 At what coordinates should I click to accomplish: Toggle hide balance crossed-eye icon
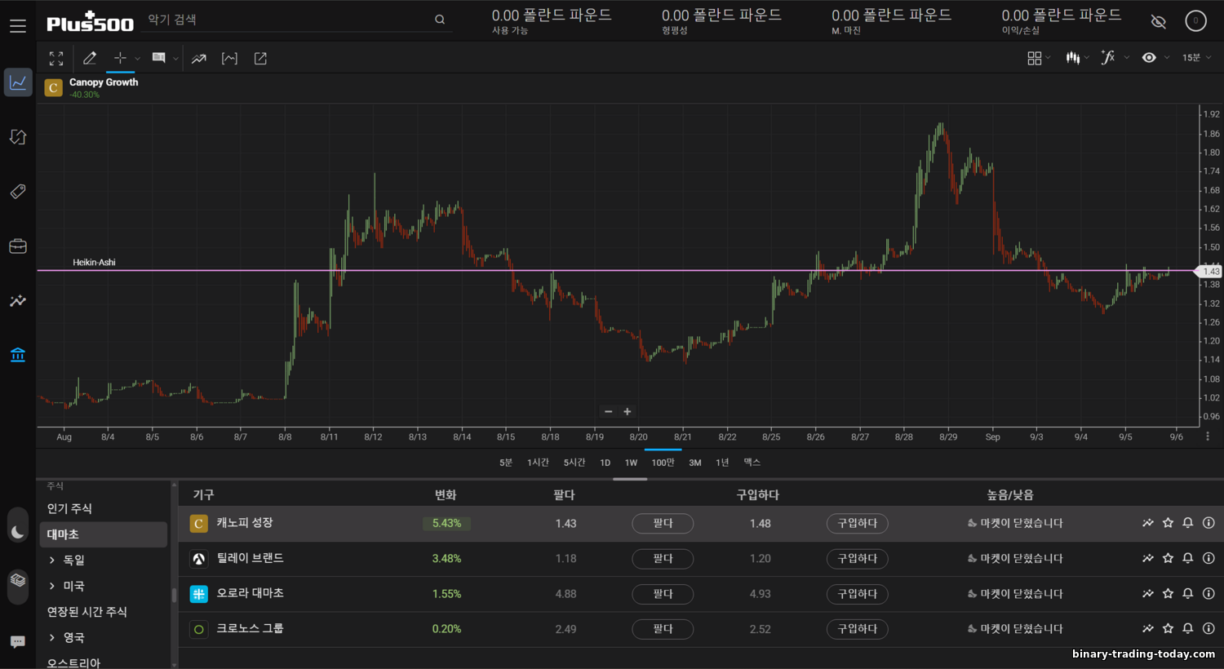pos(1158,21)
